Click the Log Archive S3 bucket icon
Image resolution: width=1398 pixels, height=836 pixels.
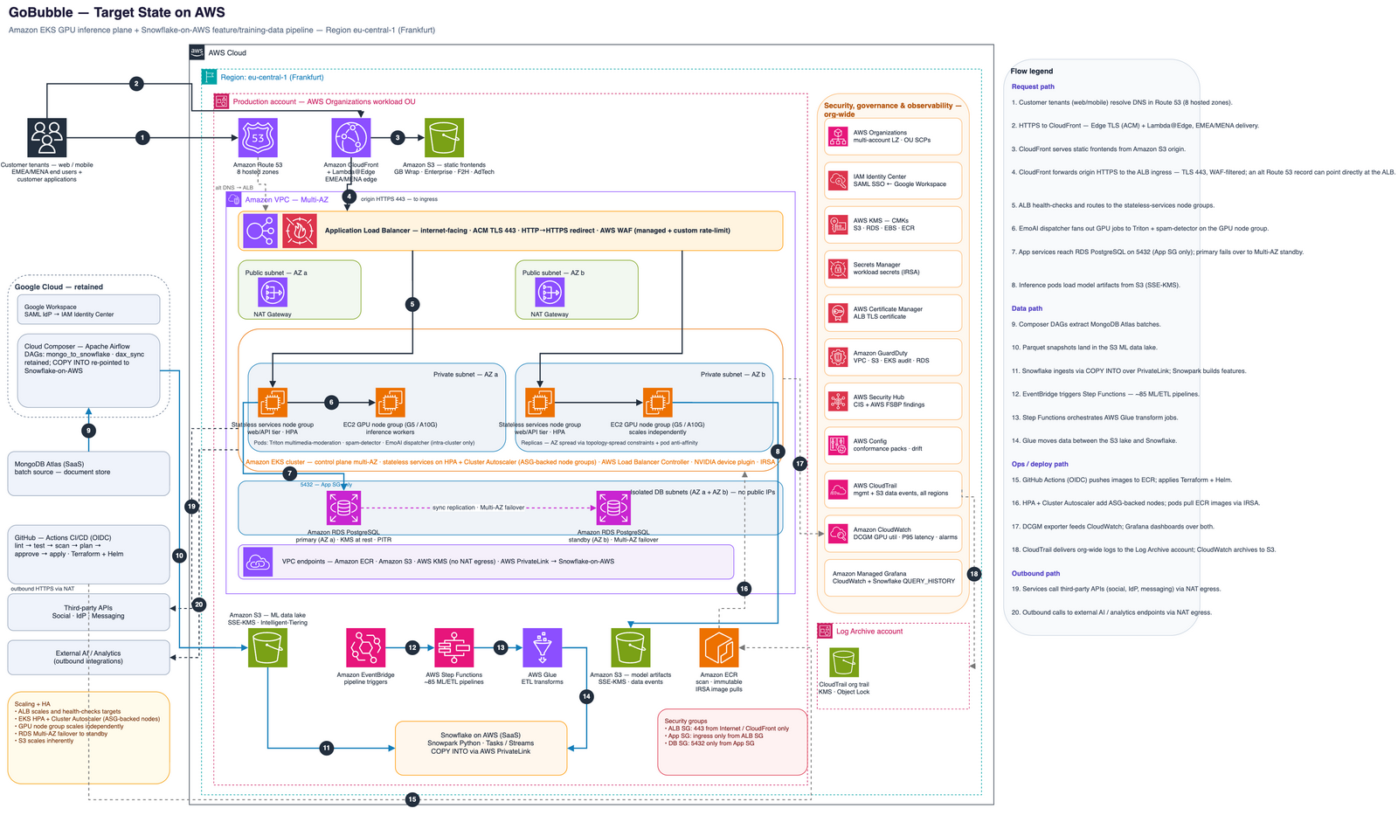tap(844, 663)
